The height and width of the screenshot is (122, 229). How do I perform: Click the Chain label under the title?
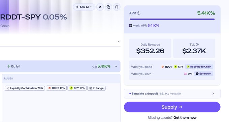(5, 26)
